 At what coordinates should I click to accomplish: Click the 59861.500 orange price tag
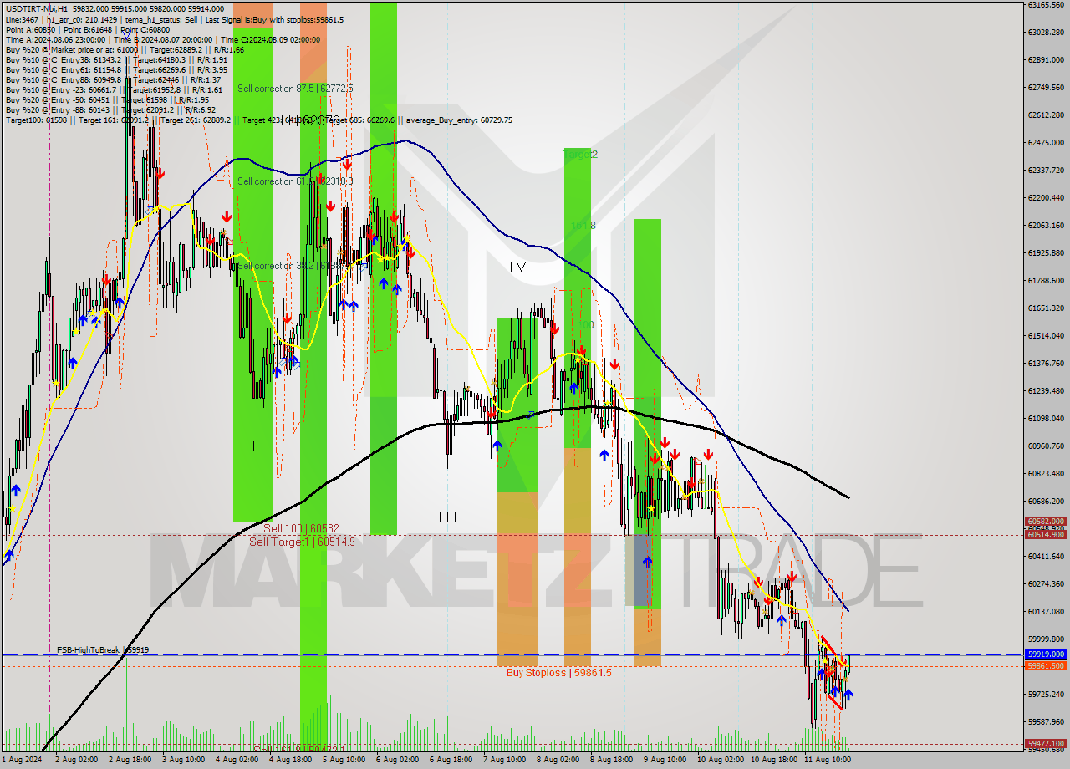1045,666
